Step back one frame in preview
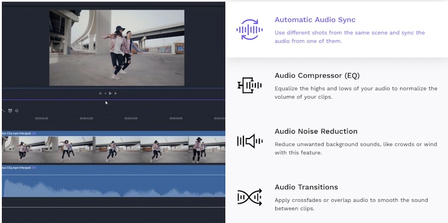Screen dimensions: 448x223 106,93
